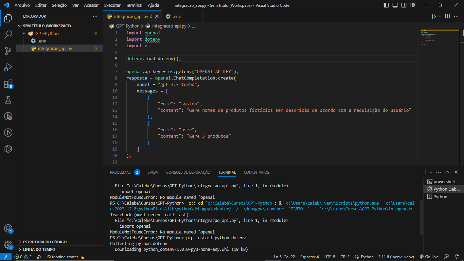Switch to CONSOLE DE DEPURAÇÃO tab
Image resolution: width=464 pixels, height=261 pixels.
click(188, 172)
